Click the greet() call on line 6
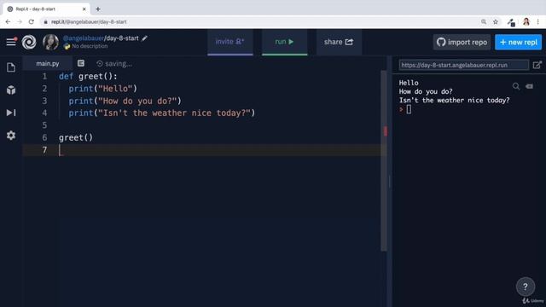 pyautogui.click(x=76, y=137)
